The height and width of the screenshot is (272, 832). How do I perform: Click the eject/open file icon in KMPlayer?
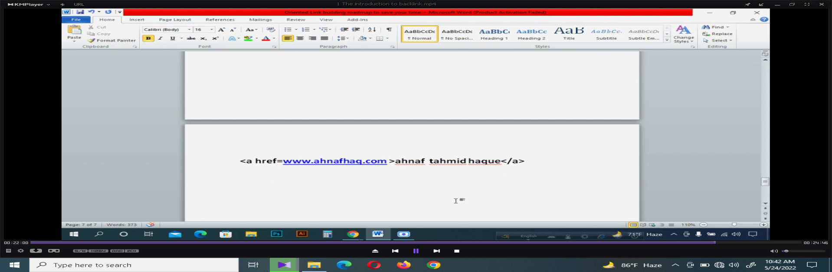375,251
